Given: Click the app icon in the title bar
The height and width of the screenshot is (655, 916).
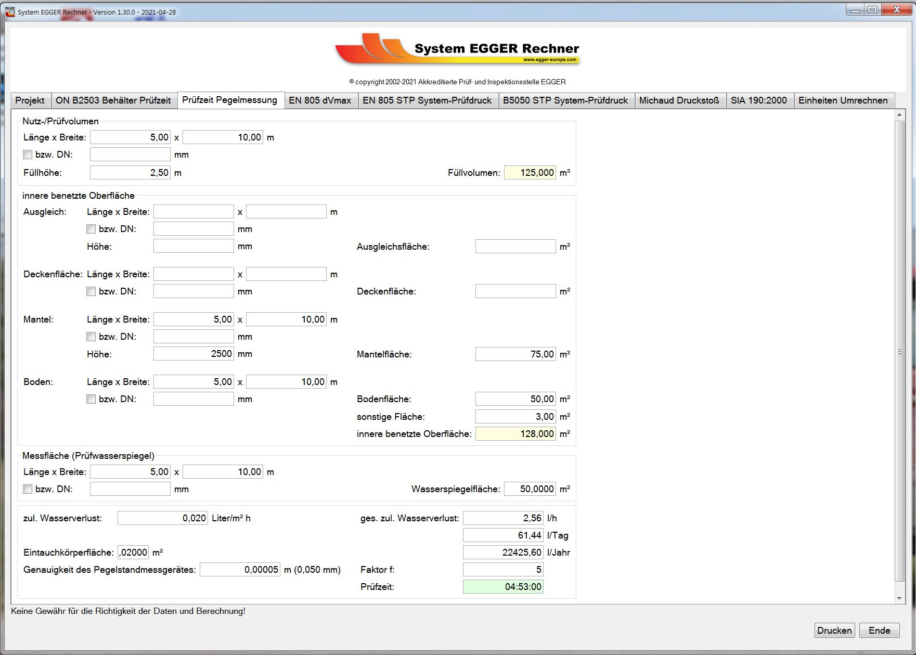Looking at the screenshot, I should point(10,11).
